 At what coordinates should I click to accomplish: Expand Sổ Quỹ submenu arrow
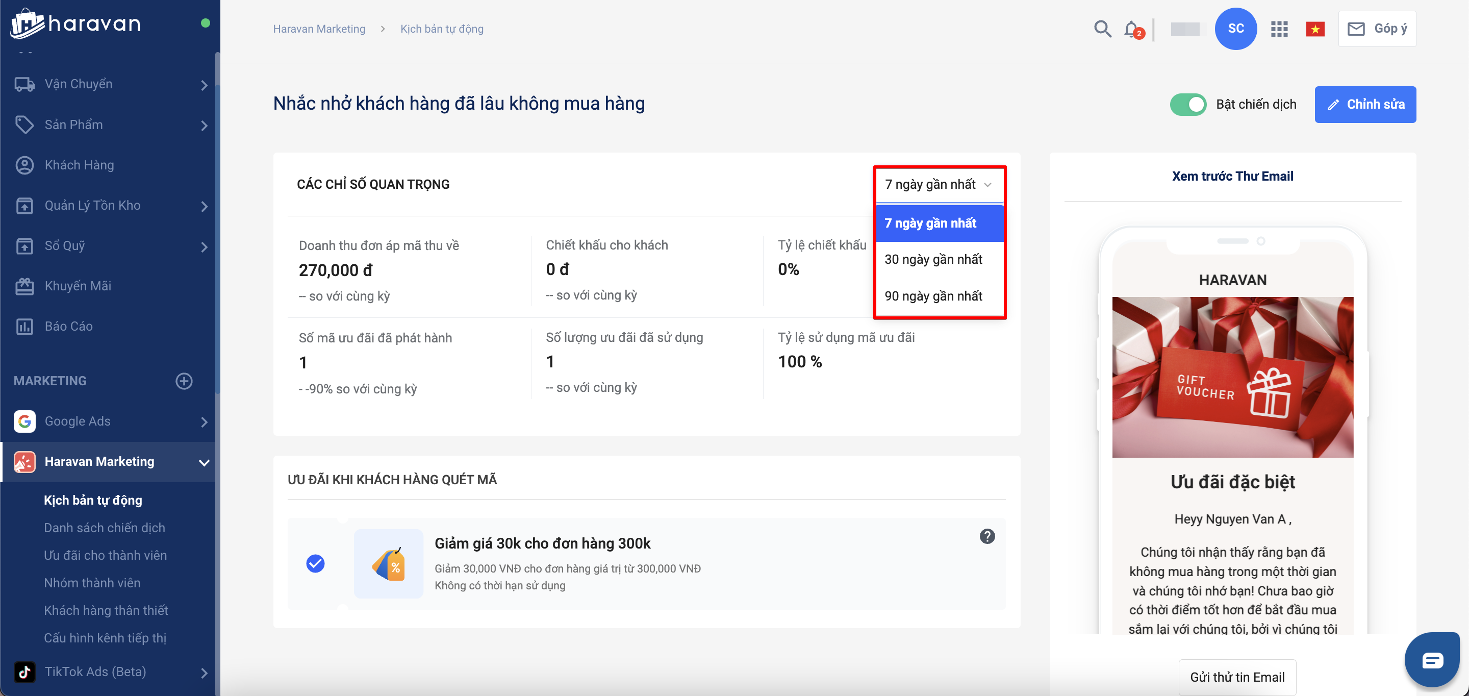pyautogui.click(x=204, y=247)
